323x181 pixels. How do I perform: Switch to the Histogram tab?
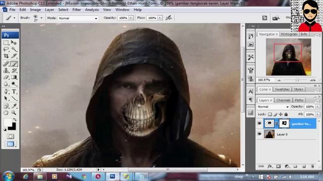coord(289,34)
